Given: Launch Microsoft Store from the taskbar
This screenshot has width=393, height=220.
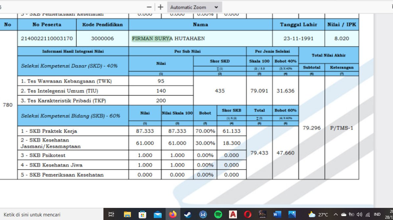Looking at the screenshot, I should coord(142,214).
